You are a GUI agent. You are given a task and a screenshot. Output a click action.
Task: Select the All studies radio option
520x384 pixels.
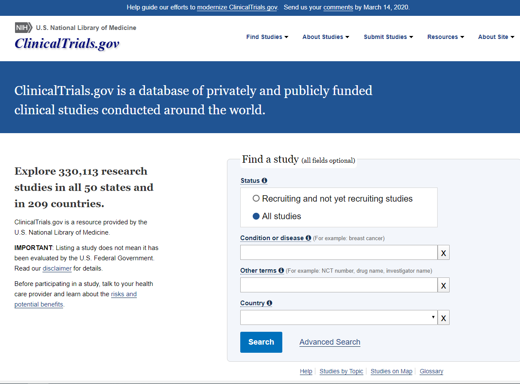point(256,216)
